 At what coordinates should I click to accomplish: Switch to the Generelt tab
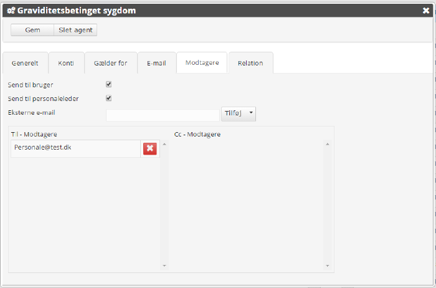click(x=25, y=63)
